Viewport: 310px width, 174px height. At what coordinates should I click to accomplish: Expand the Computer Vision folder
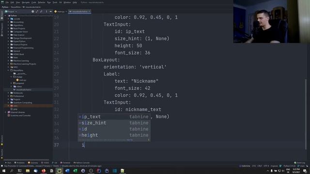click(9, 32)
